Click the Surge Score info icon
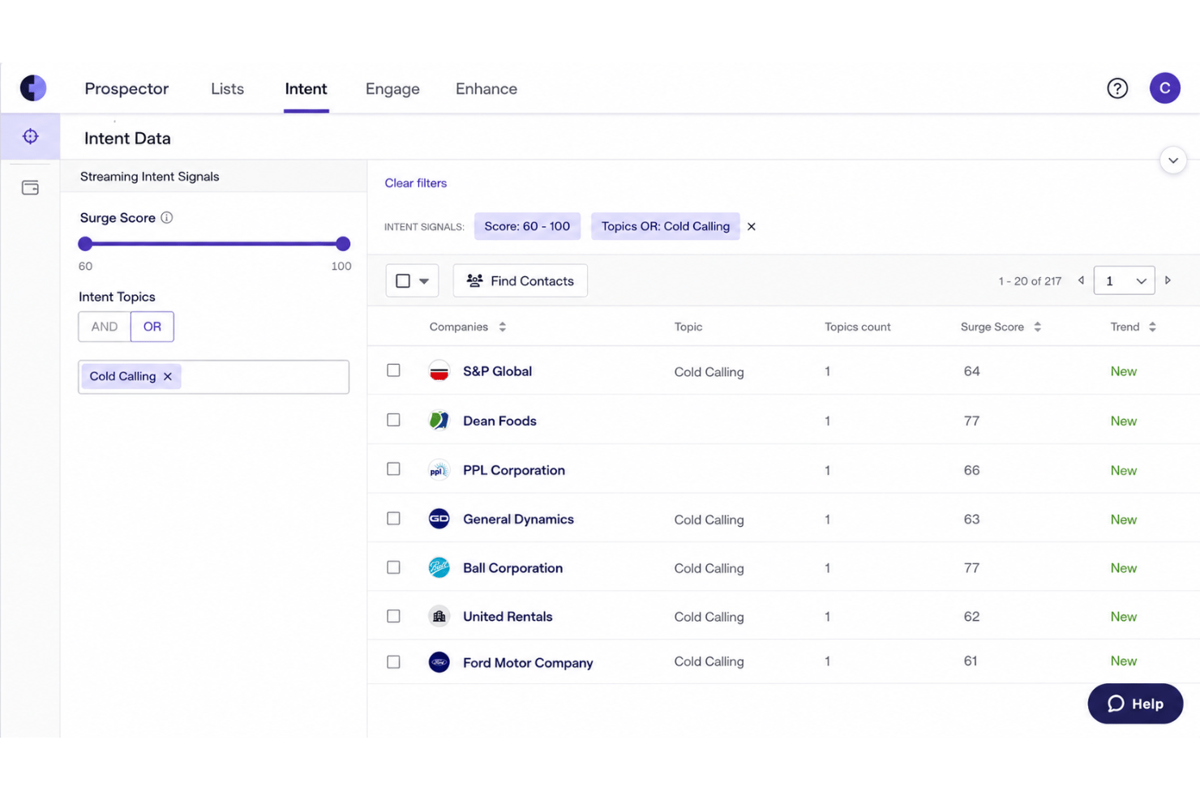 [x=167, y=217]
